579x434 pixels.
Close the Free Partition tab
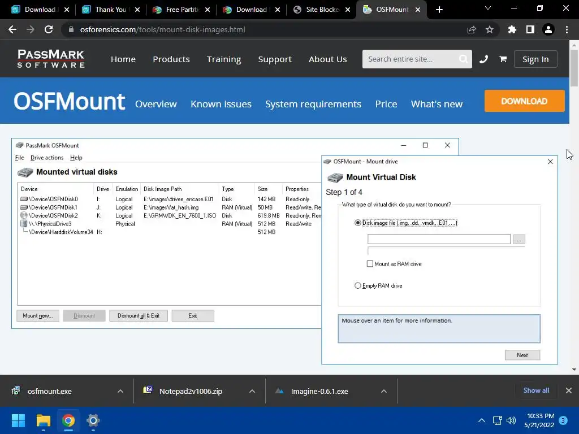[x=208, y=10]
